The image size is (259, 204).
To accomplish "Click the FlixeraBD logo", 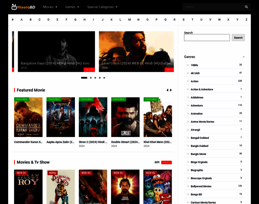I will tap(23, 7).
